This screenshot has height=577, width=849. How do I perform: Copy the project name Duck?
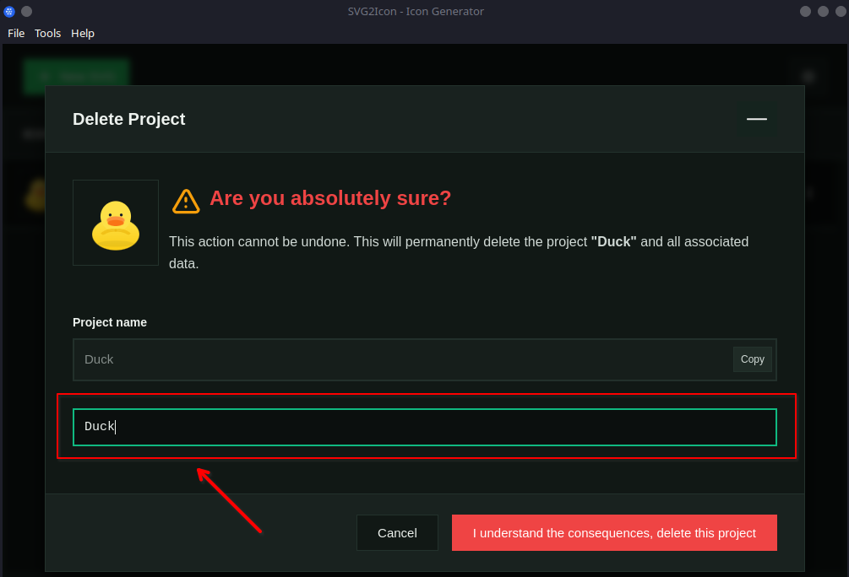pos(752,359)
